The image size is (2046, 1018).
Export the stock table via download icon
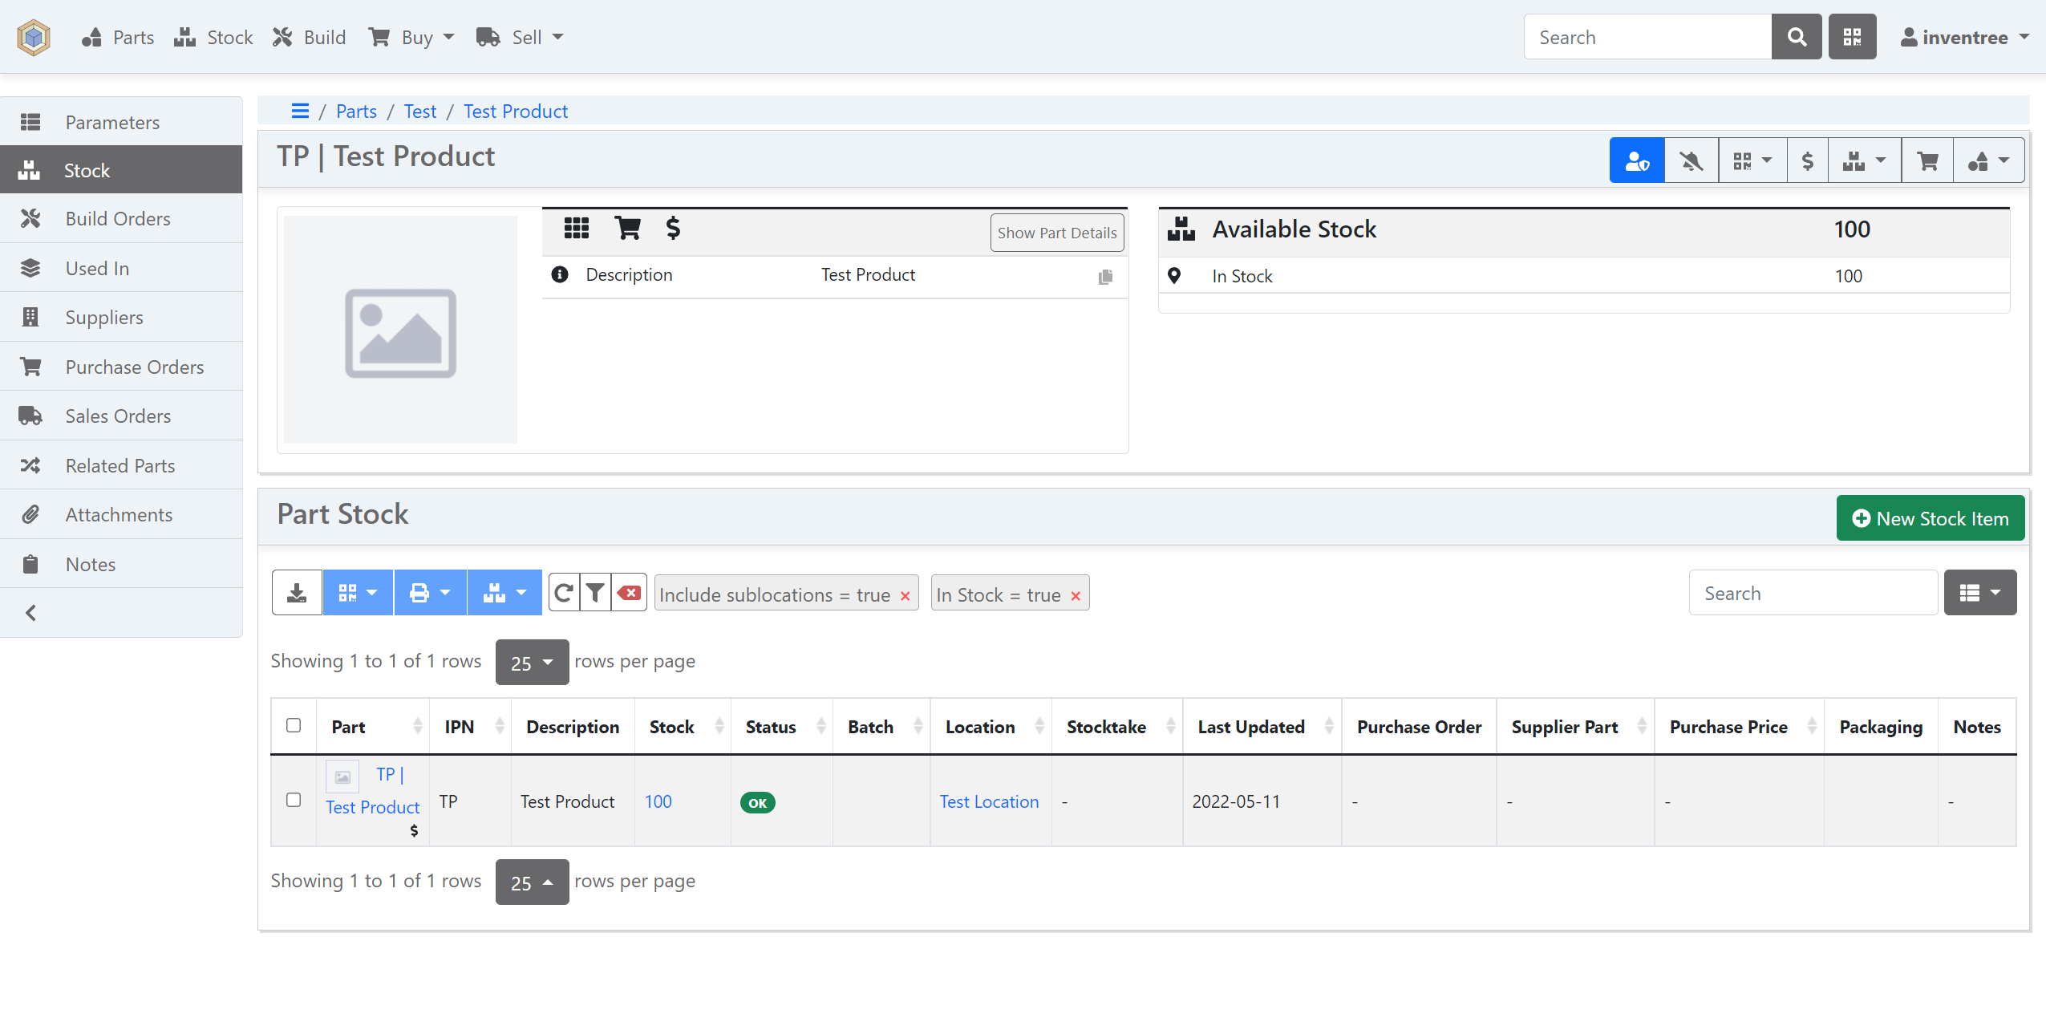pos(296,592)
